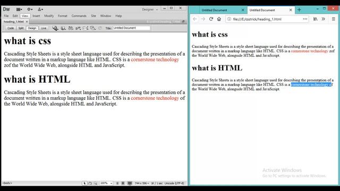340x191 pixels.
Task: Choose the Hand tool in status bar
Action: click(90, 183)
